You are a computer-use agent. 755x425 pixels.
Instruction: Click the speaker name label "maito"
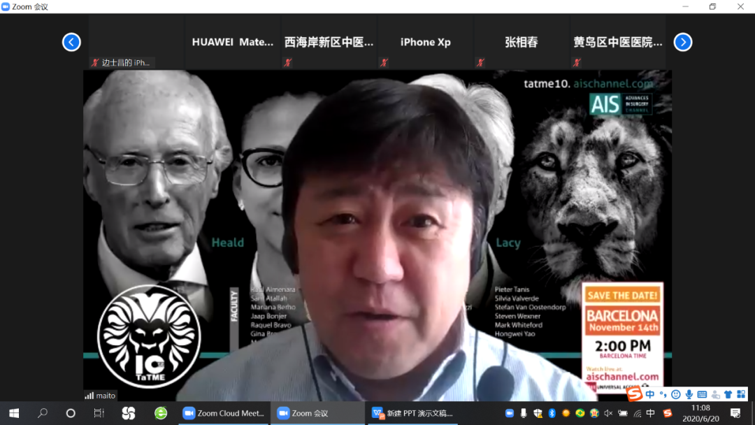(x=106, y=396)
